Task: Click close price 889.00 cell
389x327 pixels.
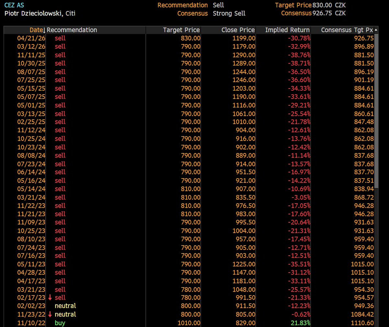Action: point(245,156)
